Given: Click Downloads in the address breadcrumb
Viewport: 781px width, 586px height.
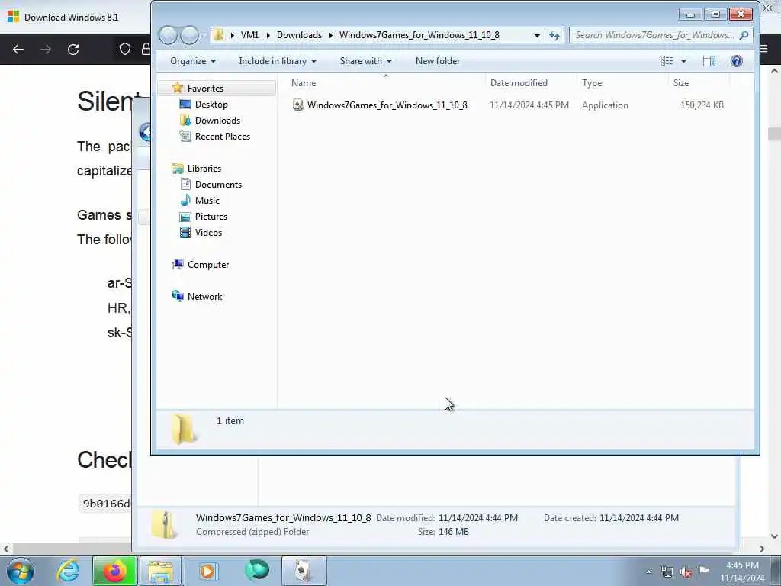Looking at the screenshot, I should [x=299, y=35].
